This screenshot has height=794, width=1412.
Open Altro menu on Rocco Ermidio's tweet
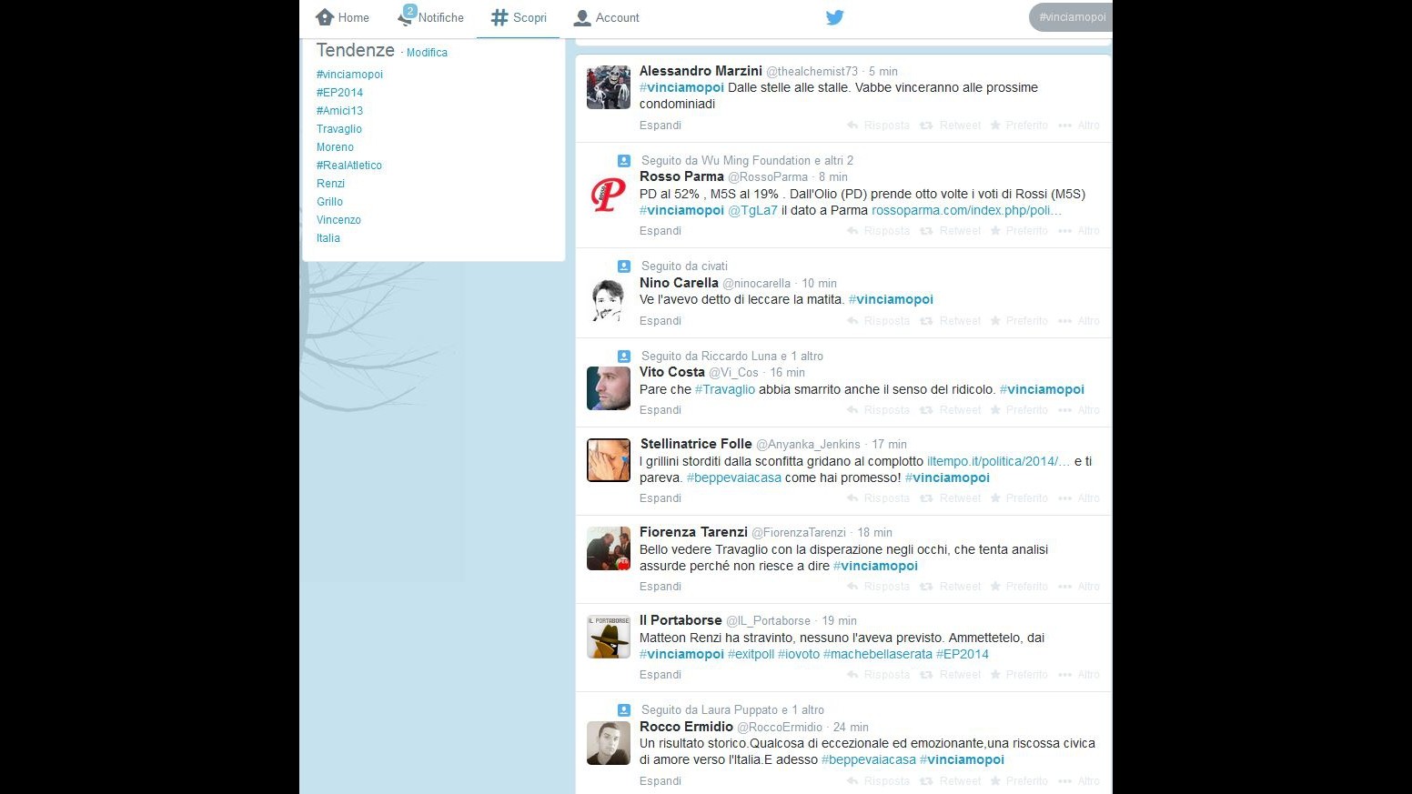(1079, 781)
